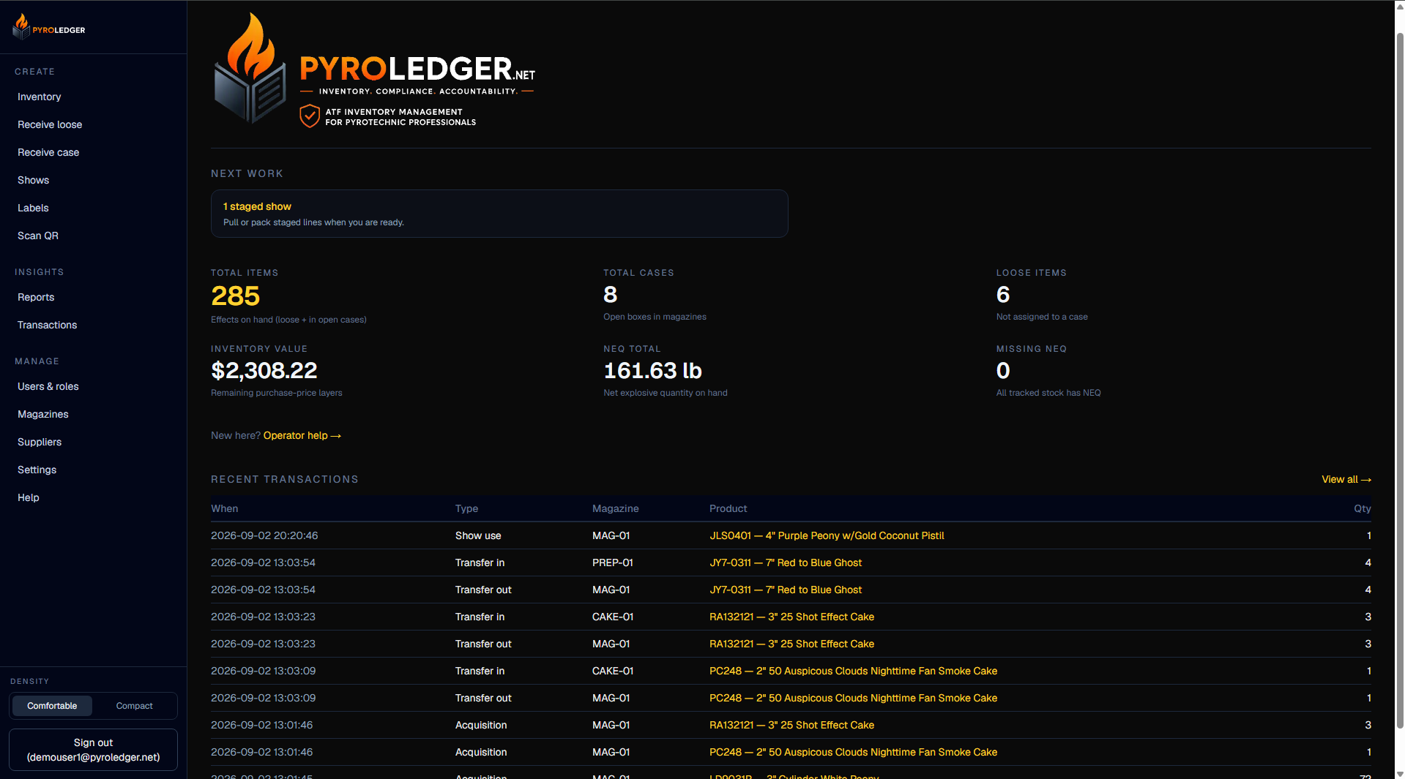Click the Total Cases count 8
The width and height of the screenshot is (1405, 779).
click(610, 294)
